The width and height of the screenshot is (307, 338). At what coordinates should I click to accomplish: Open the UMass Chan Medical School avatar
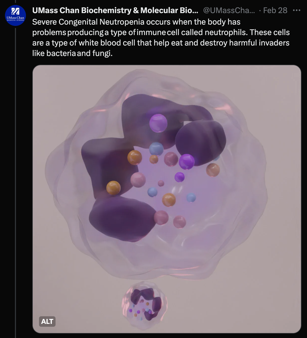pyautogui.click(x=15, y=15)
